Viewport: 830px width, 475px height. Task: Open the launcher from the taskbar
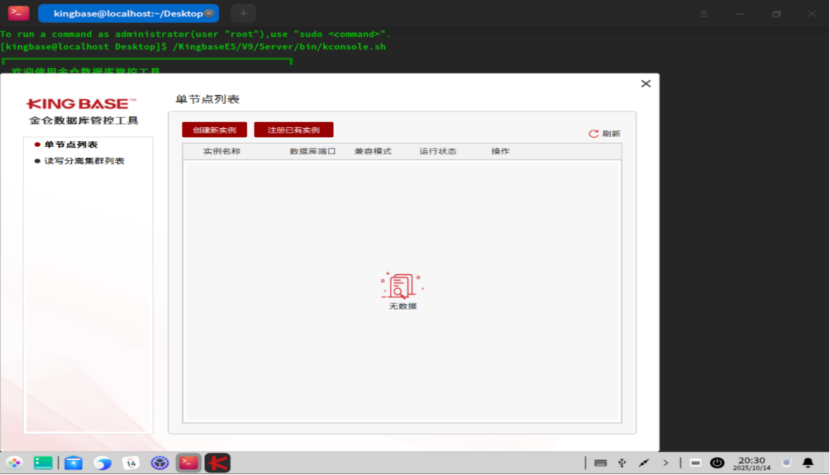tap(14, 463)
